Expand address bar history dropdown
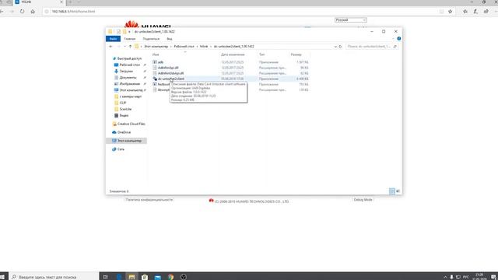The height and width of the screenshot is (280, 498). [x=335, y=47]
